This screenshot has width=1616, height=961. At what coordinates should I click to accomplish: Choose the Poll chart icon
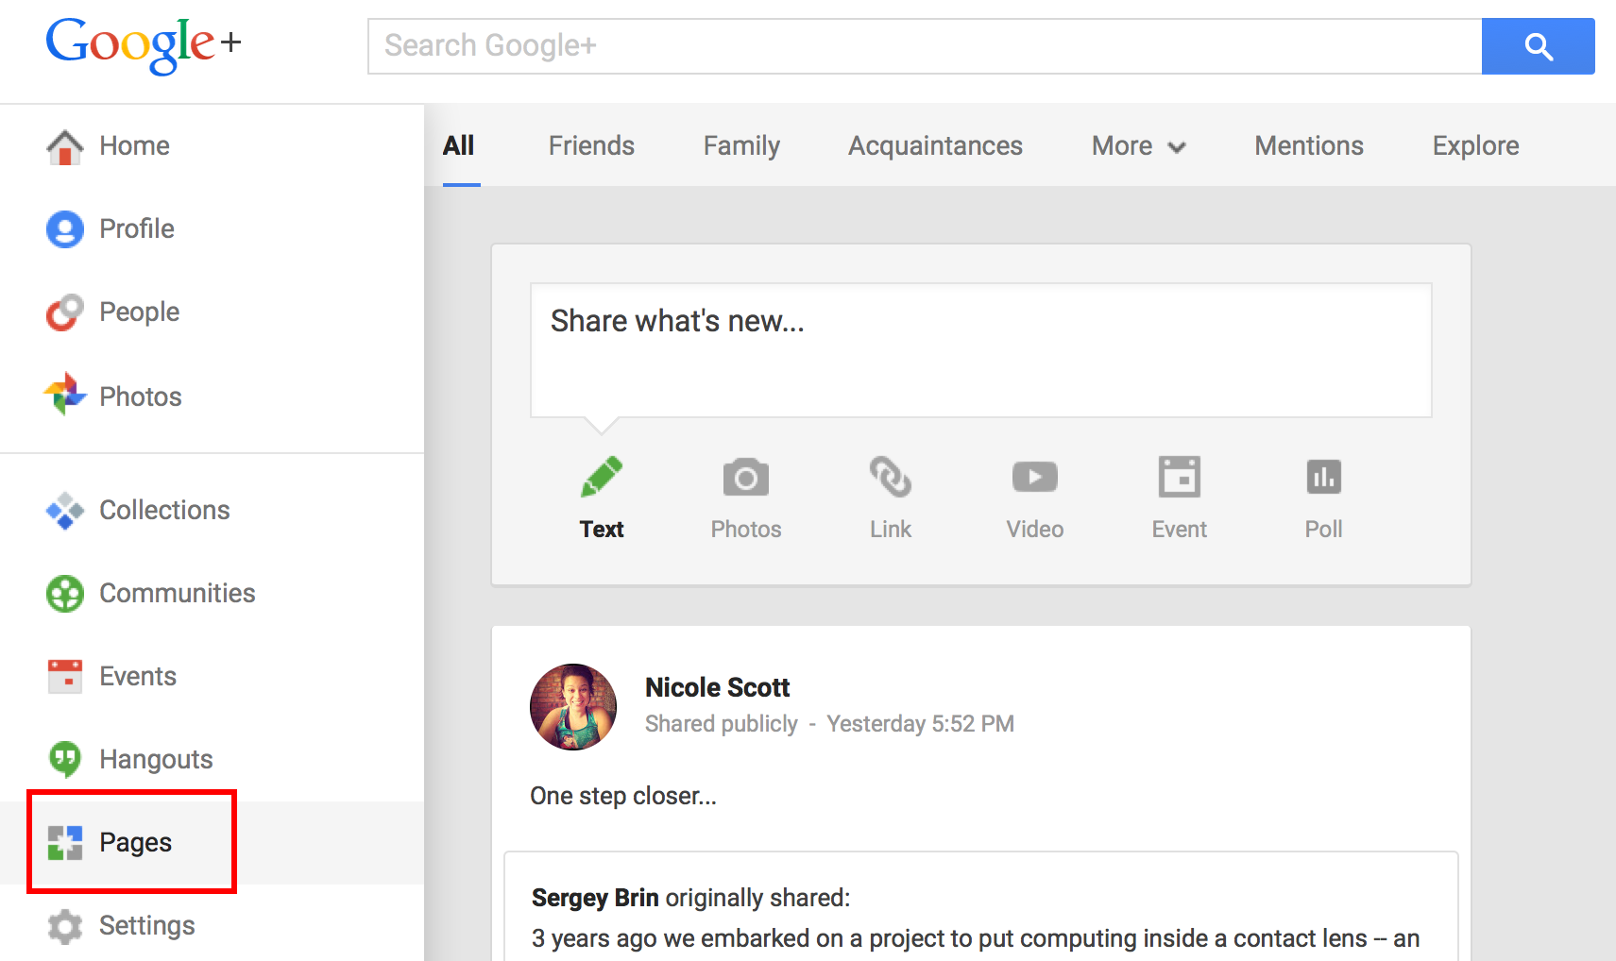pos(1323,478)
